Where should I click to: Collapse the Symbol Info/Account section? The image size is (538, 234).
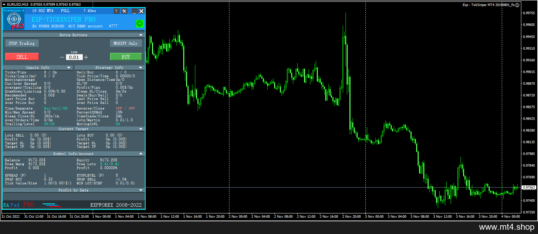[141, 154]
